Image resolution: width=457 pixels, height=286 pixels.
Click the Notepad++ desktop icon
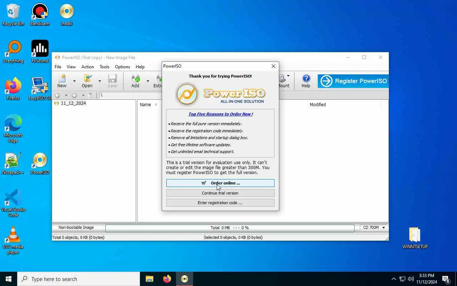[13, 163]
